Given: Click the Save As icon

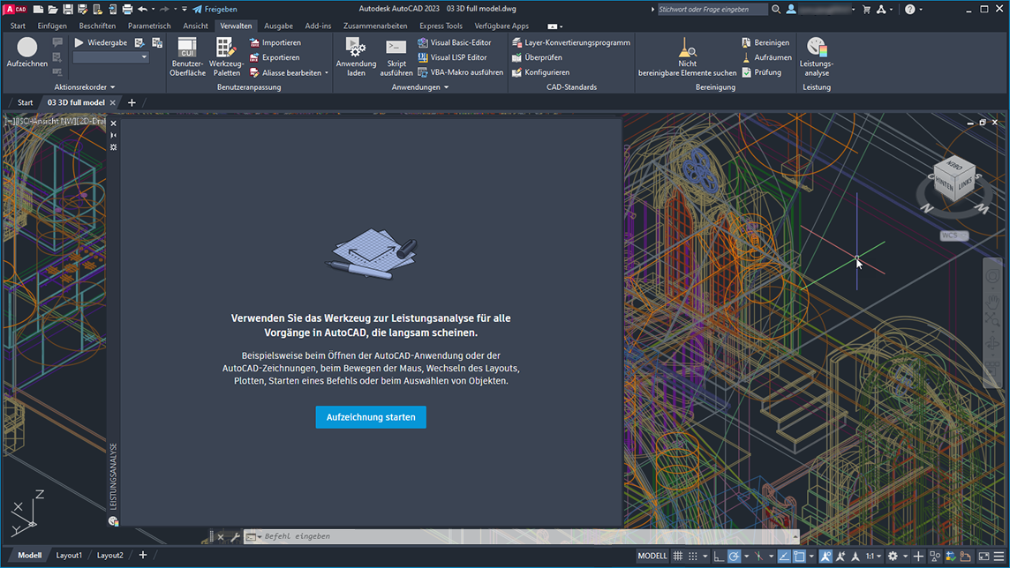Looking at the screenshot, I should [x=82, y=9].
